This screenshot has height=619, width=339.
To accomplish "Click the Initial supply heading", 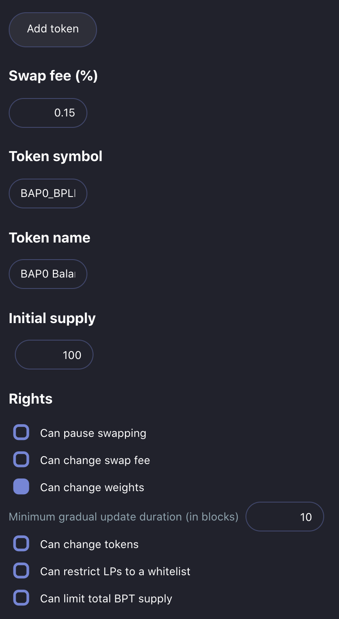I will click(52, 318).
